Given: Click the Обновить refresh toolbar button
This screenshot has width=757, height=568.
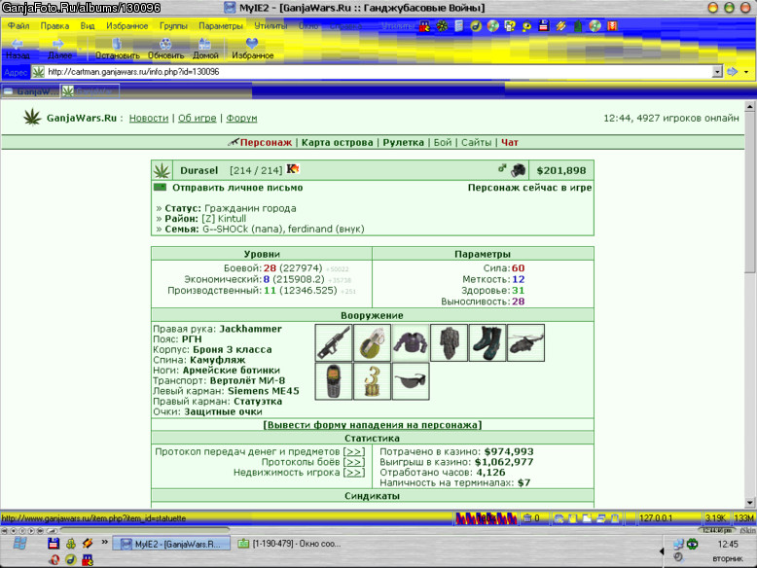Looking at the screenshot, I should [x=165, y=49].
